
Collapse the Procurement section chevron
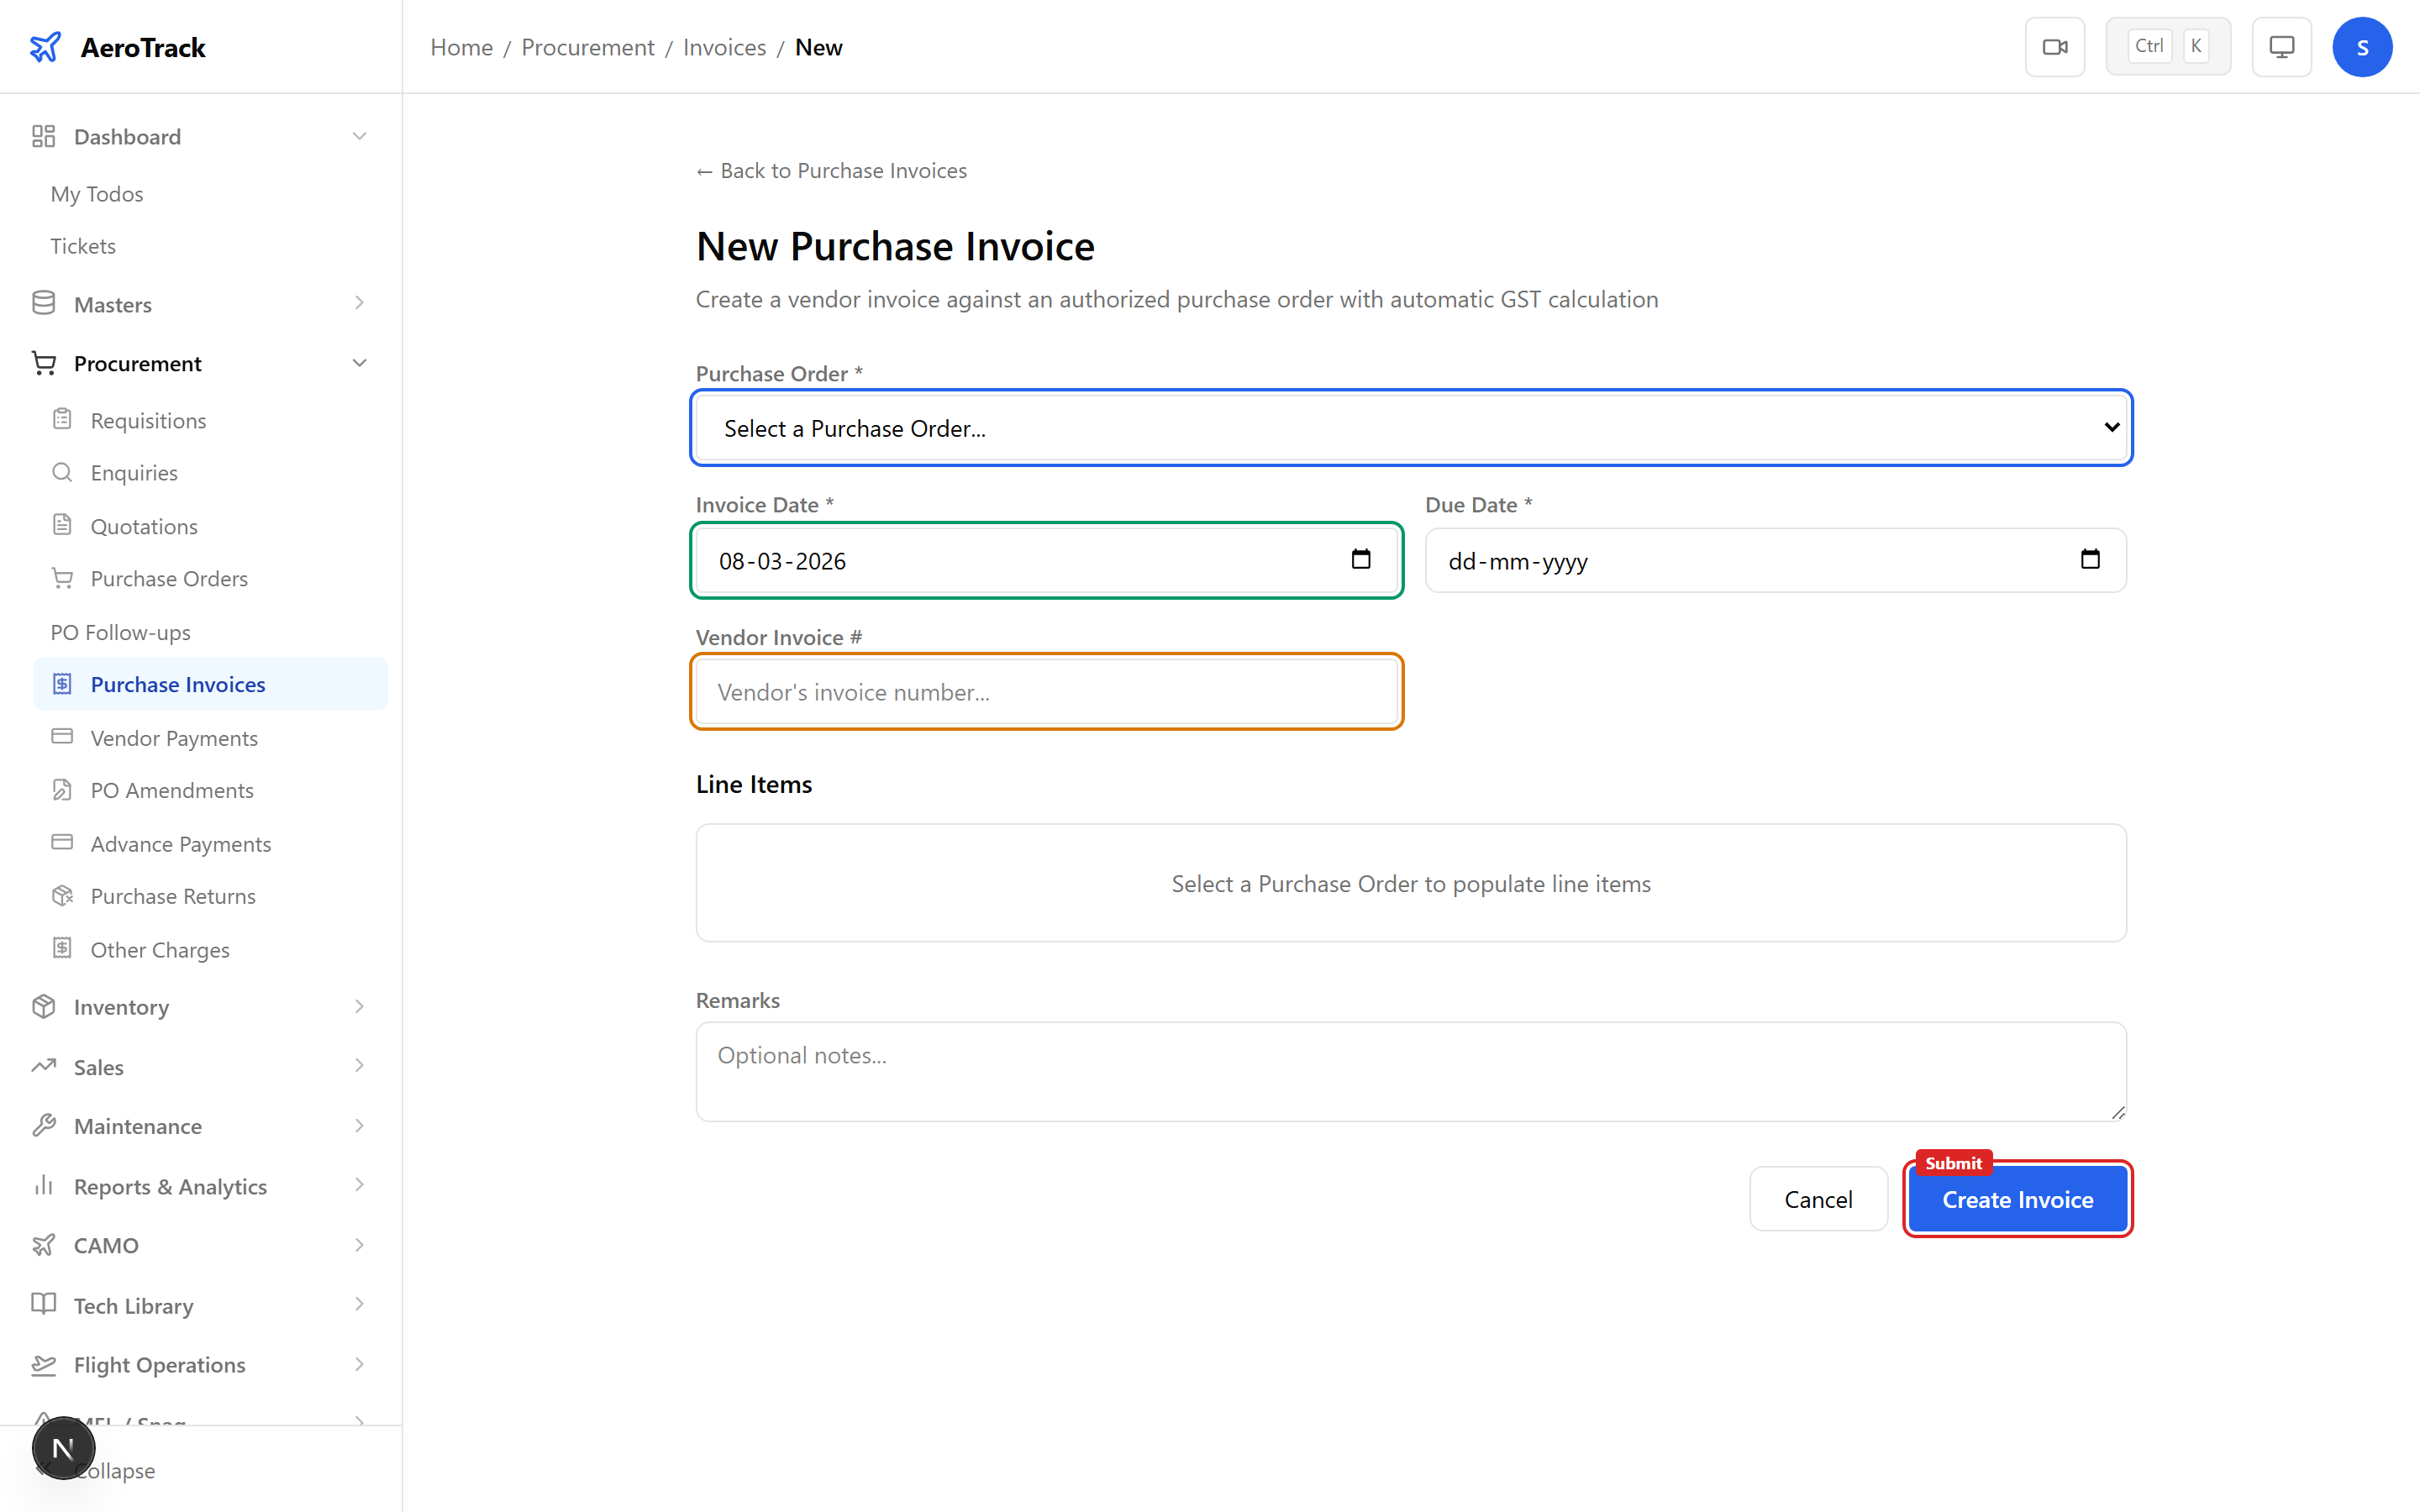[359, 362]
